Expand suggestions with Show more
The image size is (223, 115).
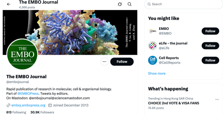pos(157,73)
